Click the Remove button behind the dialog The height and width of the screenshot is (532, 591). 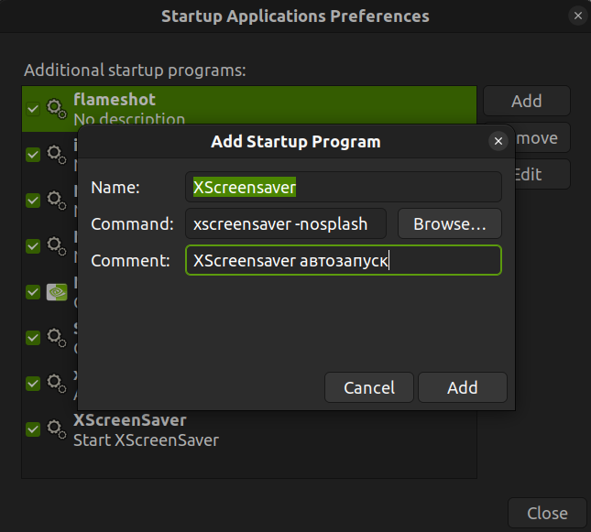click(x=542, y=138)
